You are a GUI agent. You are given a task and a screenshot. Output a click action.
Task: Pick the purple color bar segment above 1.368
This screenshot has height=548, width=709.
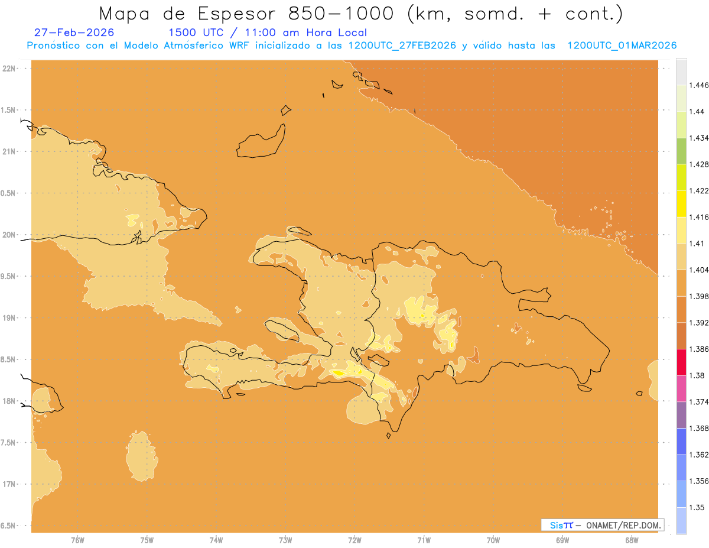(681, 414)
